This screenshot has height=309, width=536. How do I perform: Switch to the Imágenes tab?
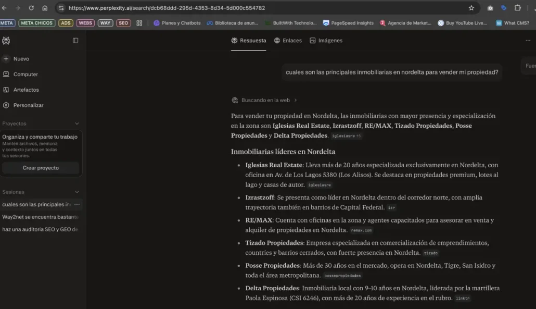tap(326, 40)
